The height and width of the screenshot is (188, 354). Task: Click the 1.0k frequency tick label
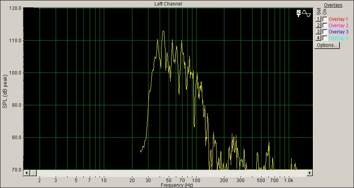tap(288, 181)
